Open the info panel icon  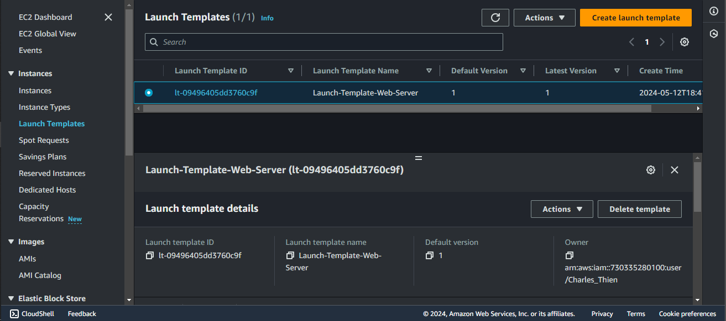pos(714,12)
